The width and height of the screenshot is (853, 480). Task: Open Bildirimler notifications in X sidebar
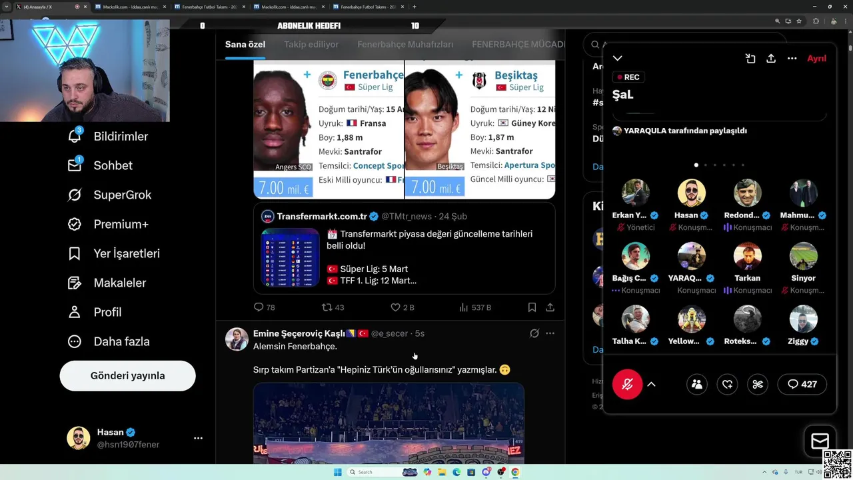[x=107, y=136]
